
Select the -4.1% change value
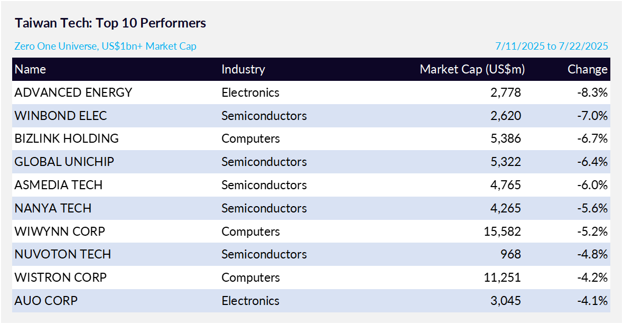point(592,301)
